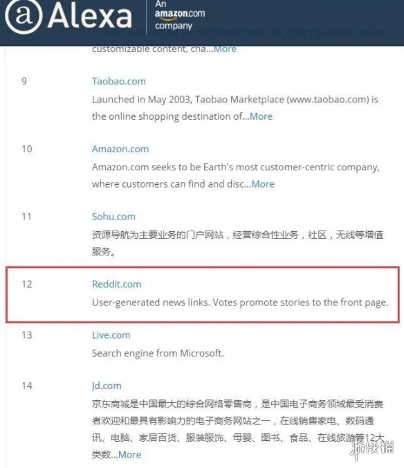Open the Amazon.com site link
The height and width of the screenshot is (468, 404).
click(120, 149)
